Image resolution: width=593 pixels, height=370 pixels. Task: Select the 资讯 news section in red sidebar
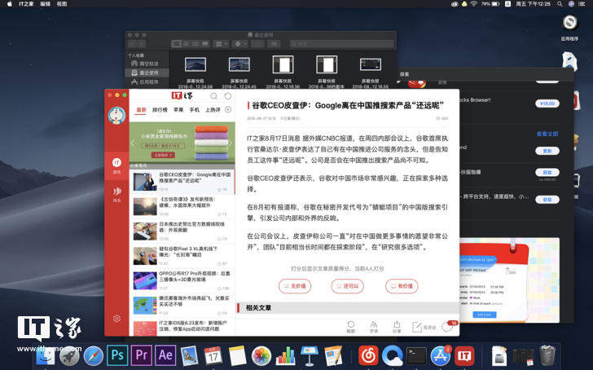click(x=116, y=165)
